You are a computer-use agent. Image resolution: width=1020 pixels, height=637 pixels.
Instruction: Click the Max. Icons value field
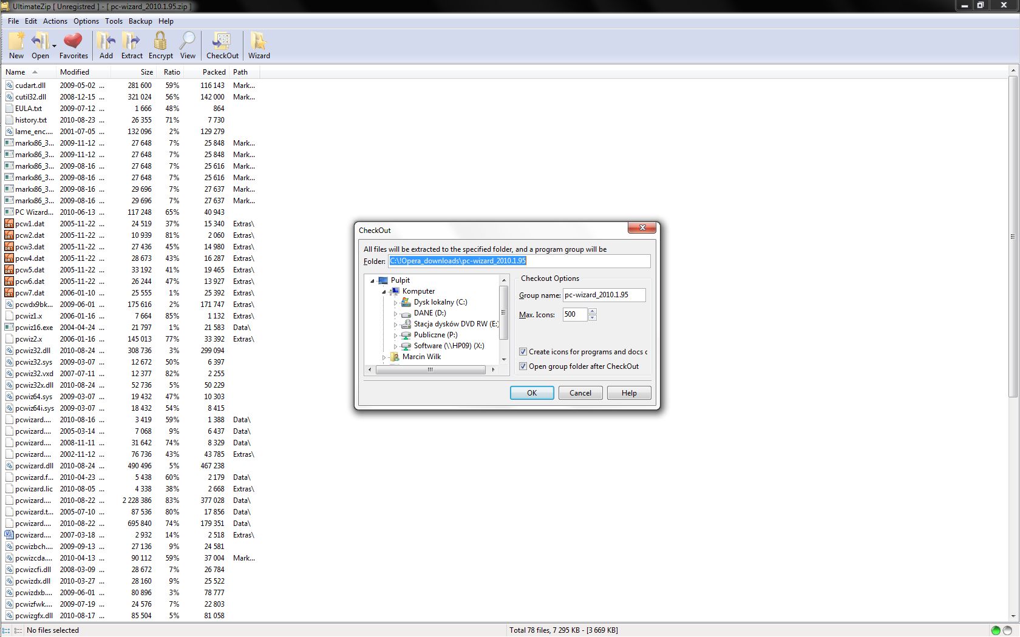click(x=575, y=314)
